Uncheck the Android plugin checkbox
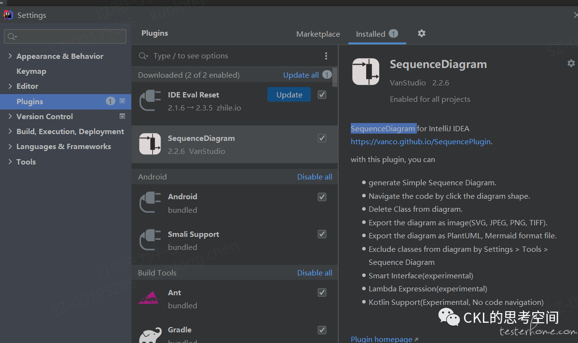The width and height of the screenshot is (578, 343). (322, 197)
